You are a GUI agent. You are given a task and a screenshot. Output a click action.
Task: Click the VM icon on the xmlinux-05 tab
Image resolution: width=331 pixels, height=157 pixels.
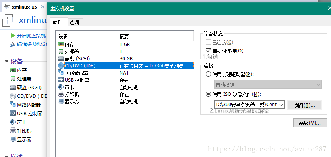point(7,7)
